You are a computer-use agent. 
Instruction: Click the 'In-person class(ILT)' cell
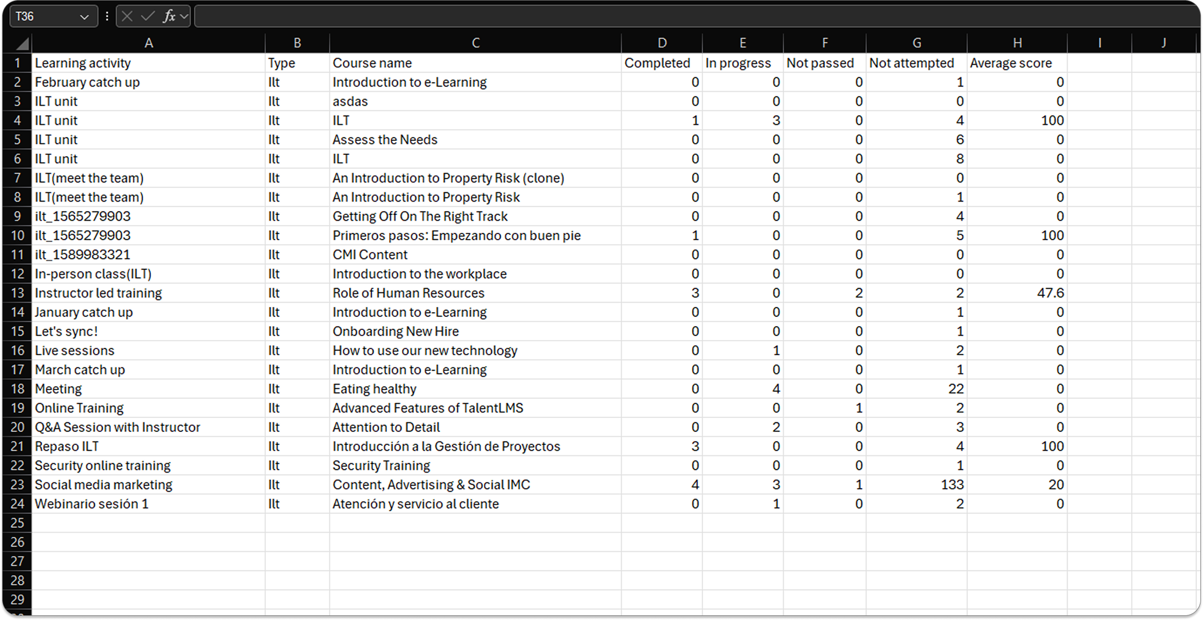pos(148,274)
